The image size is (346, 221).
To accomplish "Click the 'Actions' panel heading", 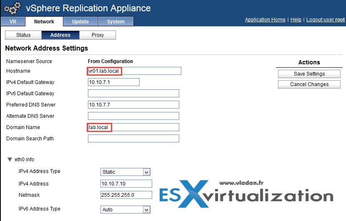I will point(309,62).
